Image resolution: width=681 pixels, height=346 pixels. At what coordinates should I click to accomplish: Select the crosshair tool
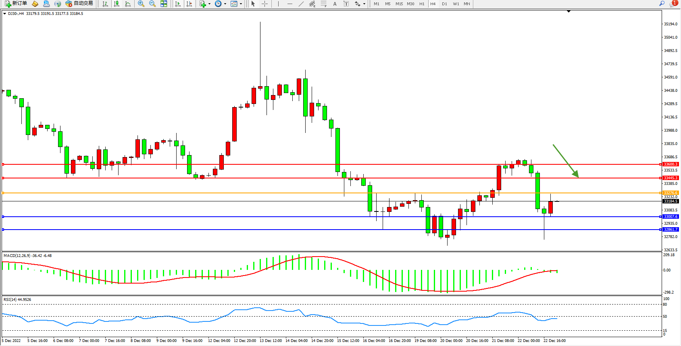[264, 4]
